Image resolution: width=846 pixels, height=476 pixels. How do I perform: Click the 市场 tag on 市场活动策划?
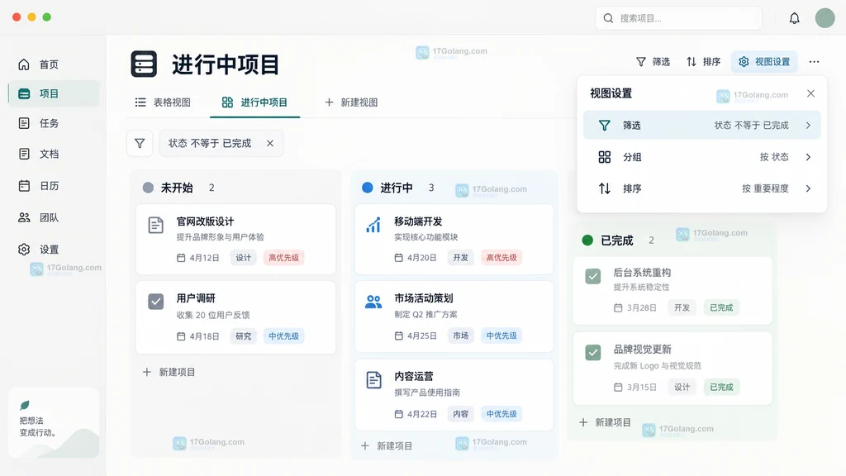tap(461, 336)
